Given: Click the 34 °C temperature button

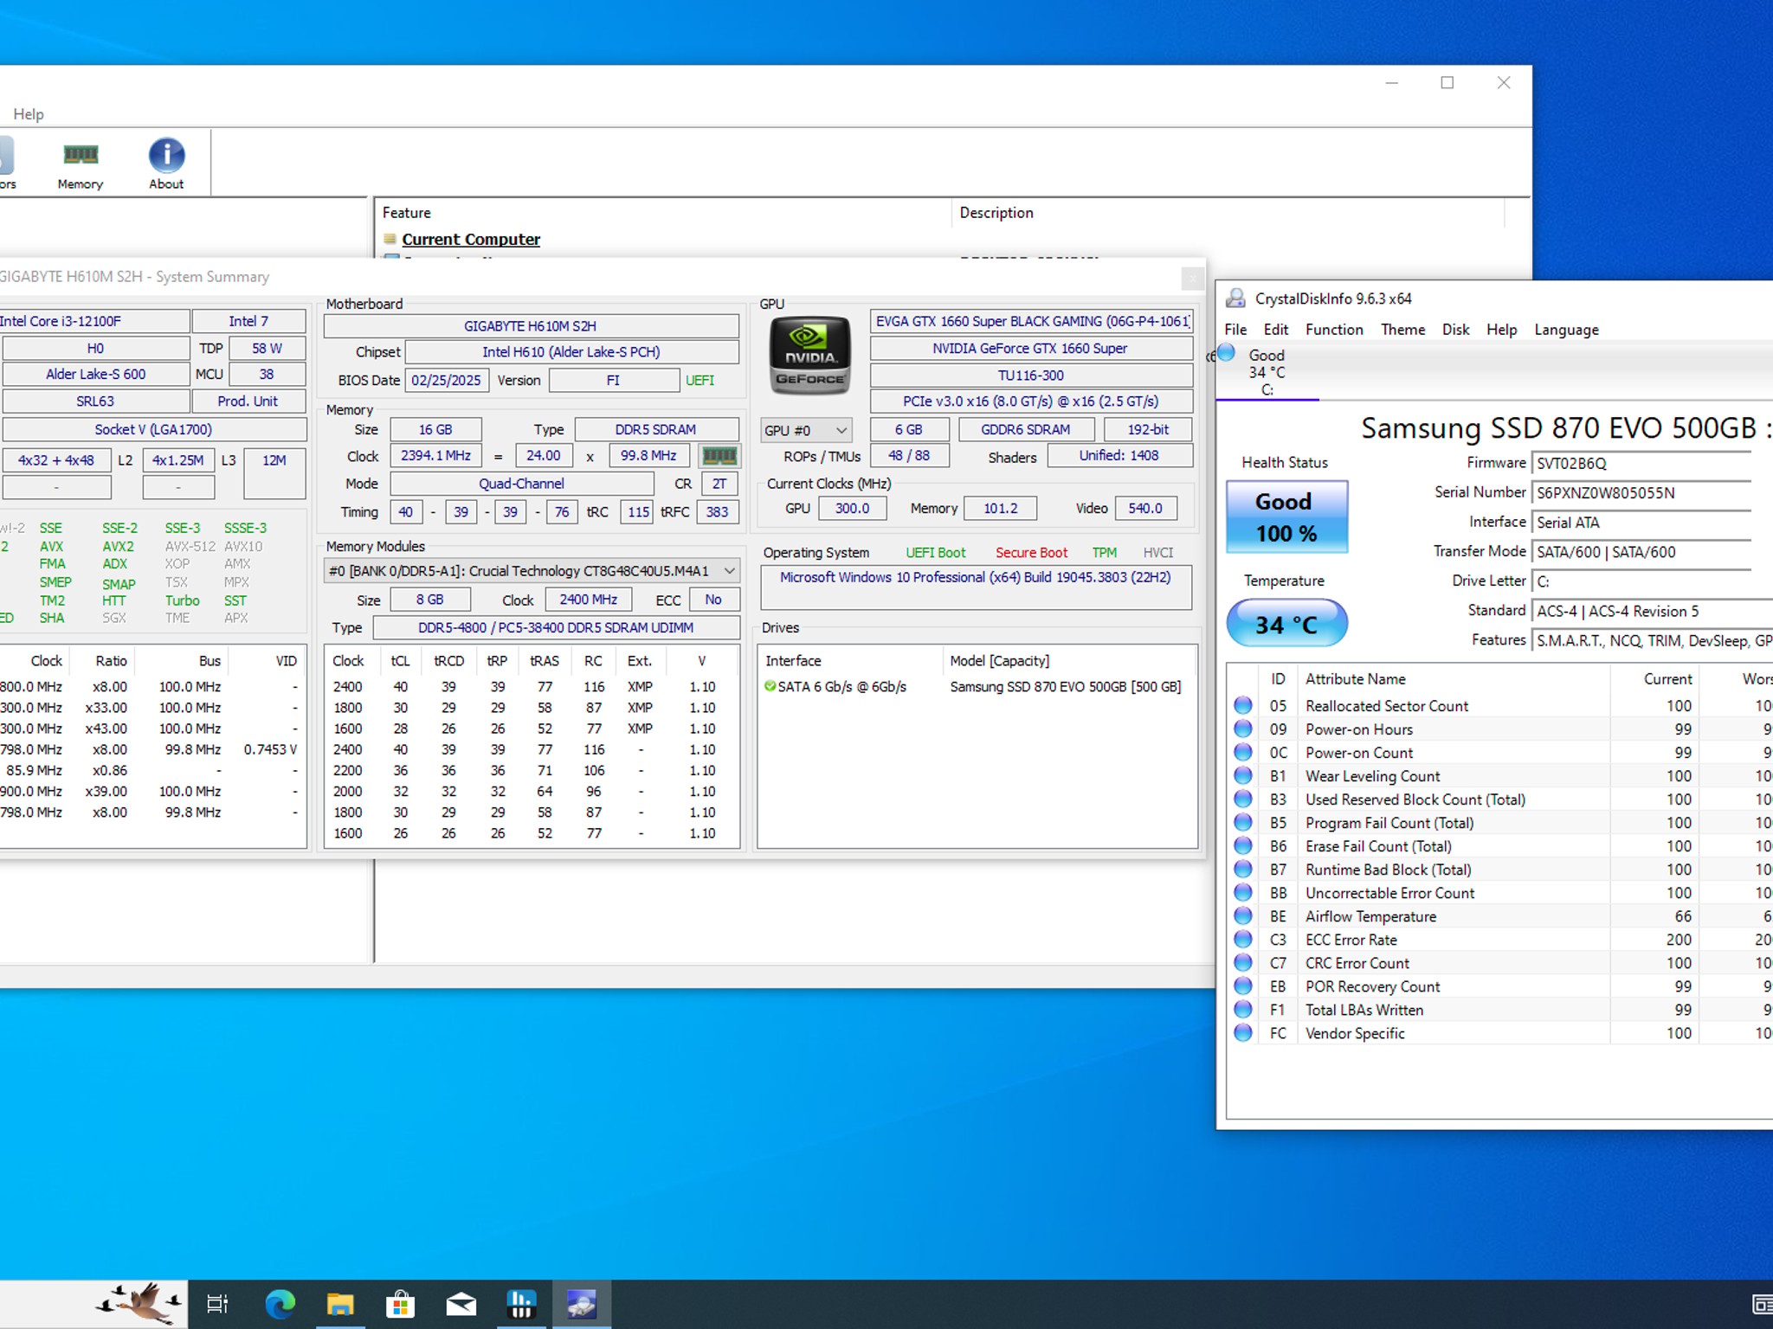Looking at the screenshot, I should [1286, 624].
